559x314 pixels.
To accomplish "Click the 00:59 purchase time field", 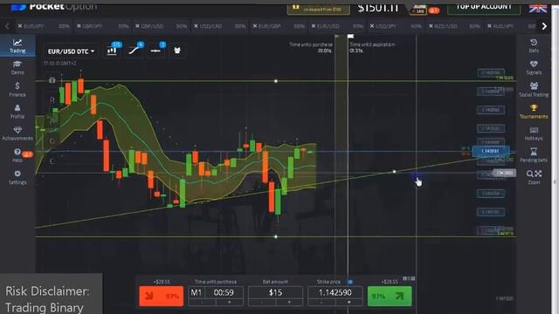I will click(x=224, y=293).
